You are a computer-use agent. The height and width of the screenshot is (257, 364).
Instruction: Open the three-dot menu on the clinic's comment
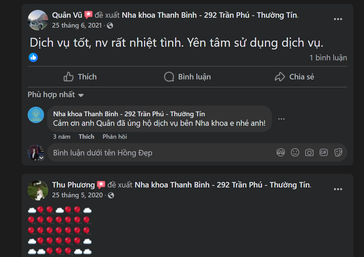pos(281,119)
